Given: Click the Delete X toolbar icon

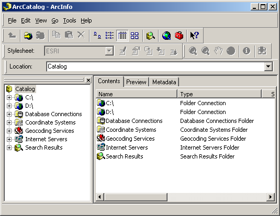Looking at the screenshot, I should pos(81,35).
